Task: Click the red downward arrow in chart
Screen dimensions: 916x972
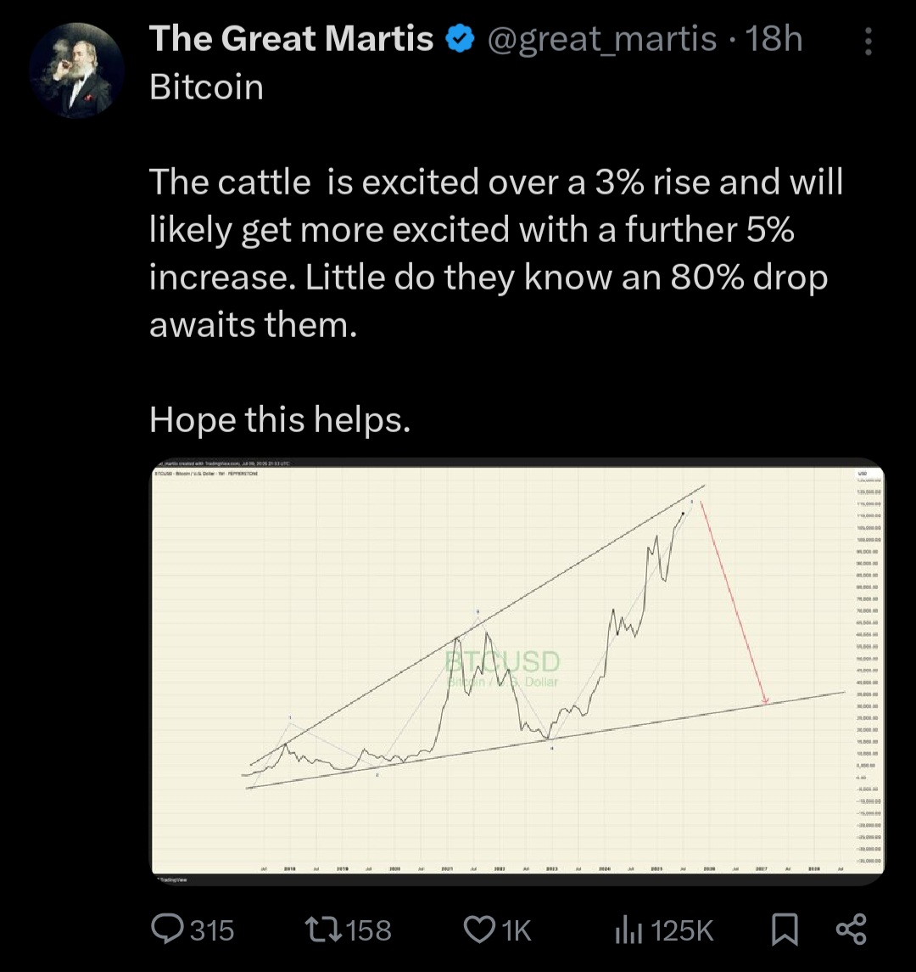Action: 734,603
